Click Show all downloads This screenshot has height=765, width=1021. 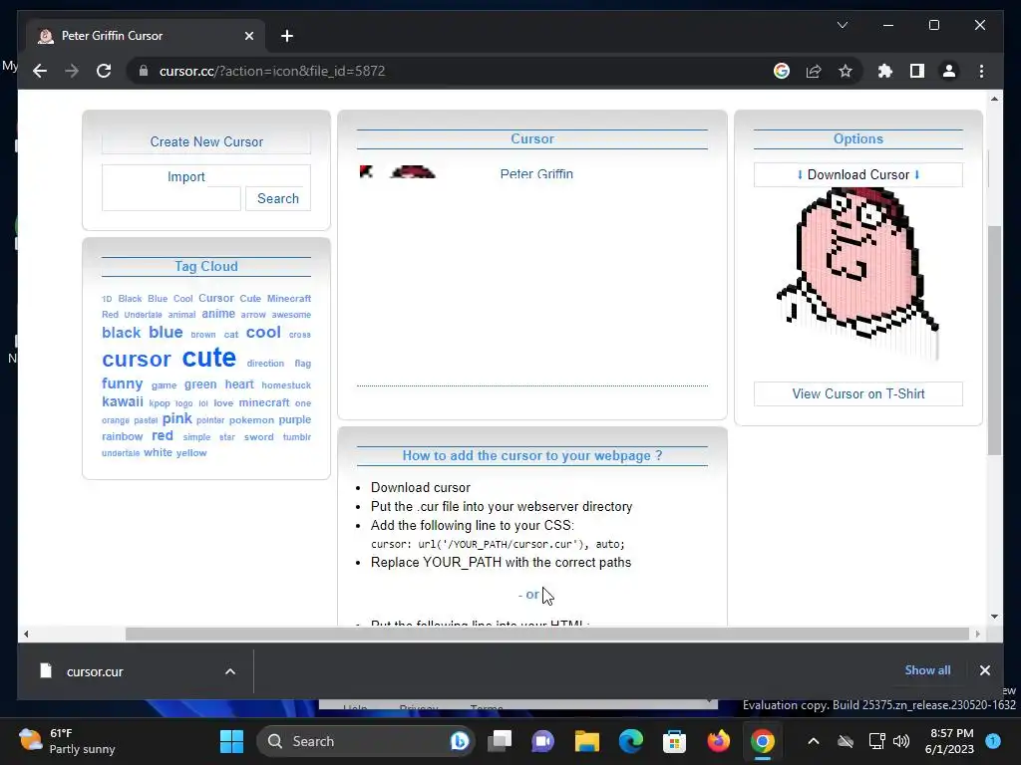click(x=927, y=670)
